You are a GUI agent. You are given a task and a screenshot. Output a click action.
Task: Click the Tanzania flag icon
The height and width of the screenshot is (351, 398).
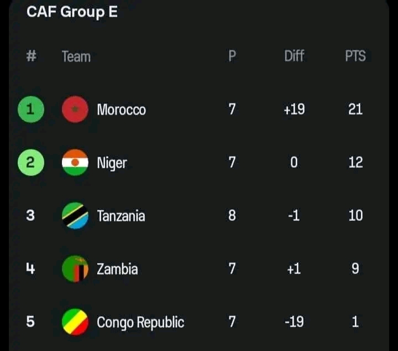[x=75, y=215]
